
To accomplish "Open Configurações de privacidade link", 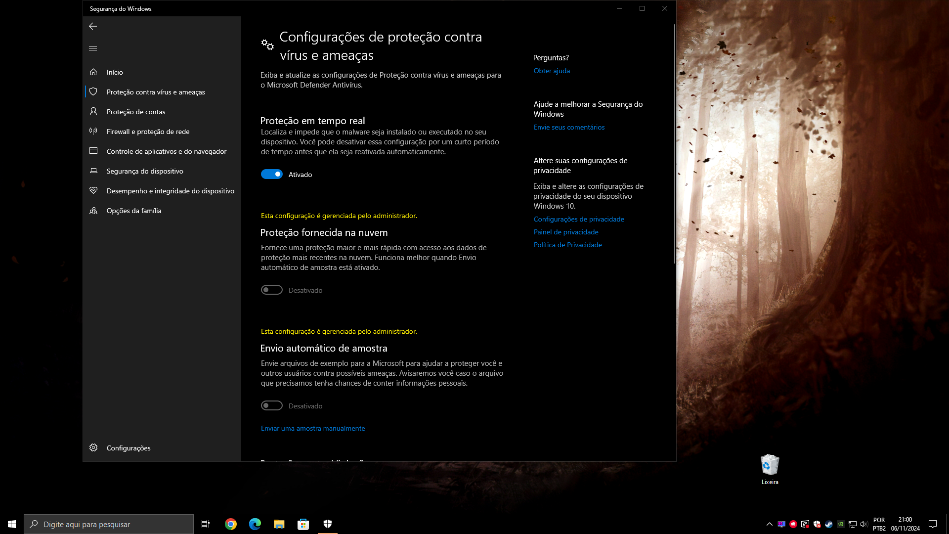I will point(579,219).
